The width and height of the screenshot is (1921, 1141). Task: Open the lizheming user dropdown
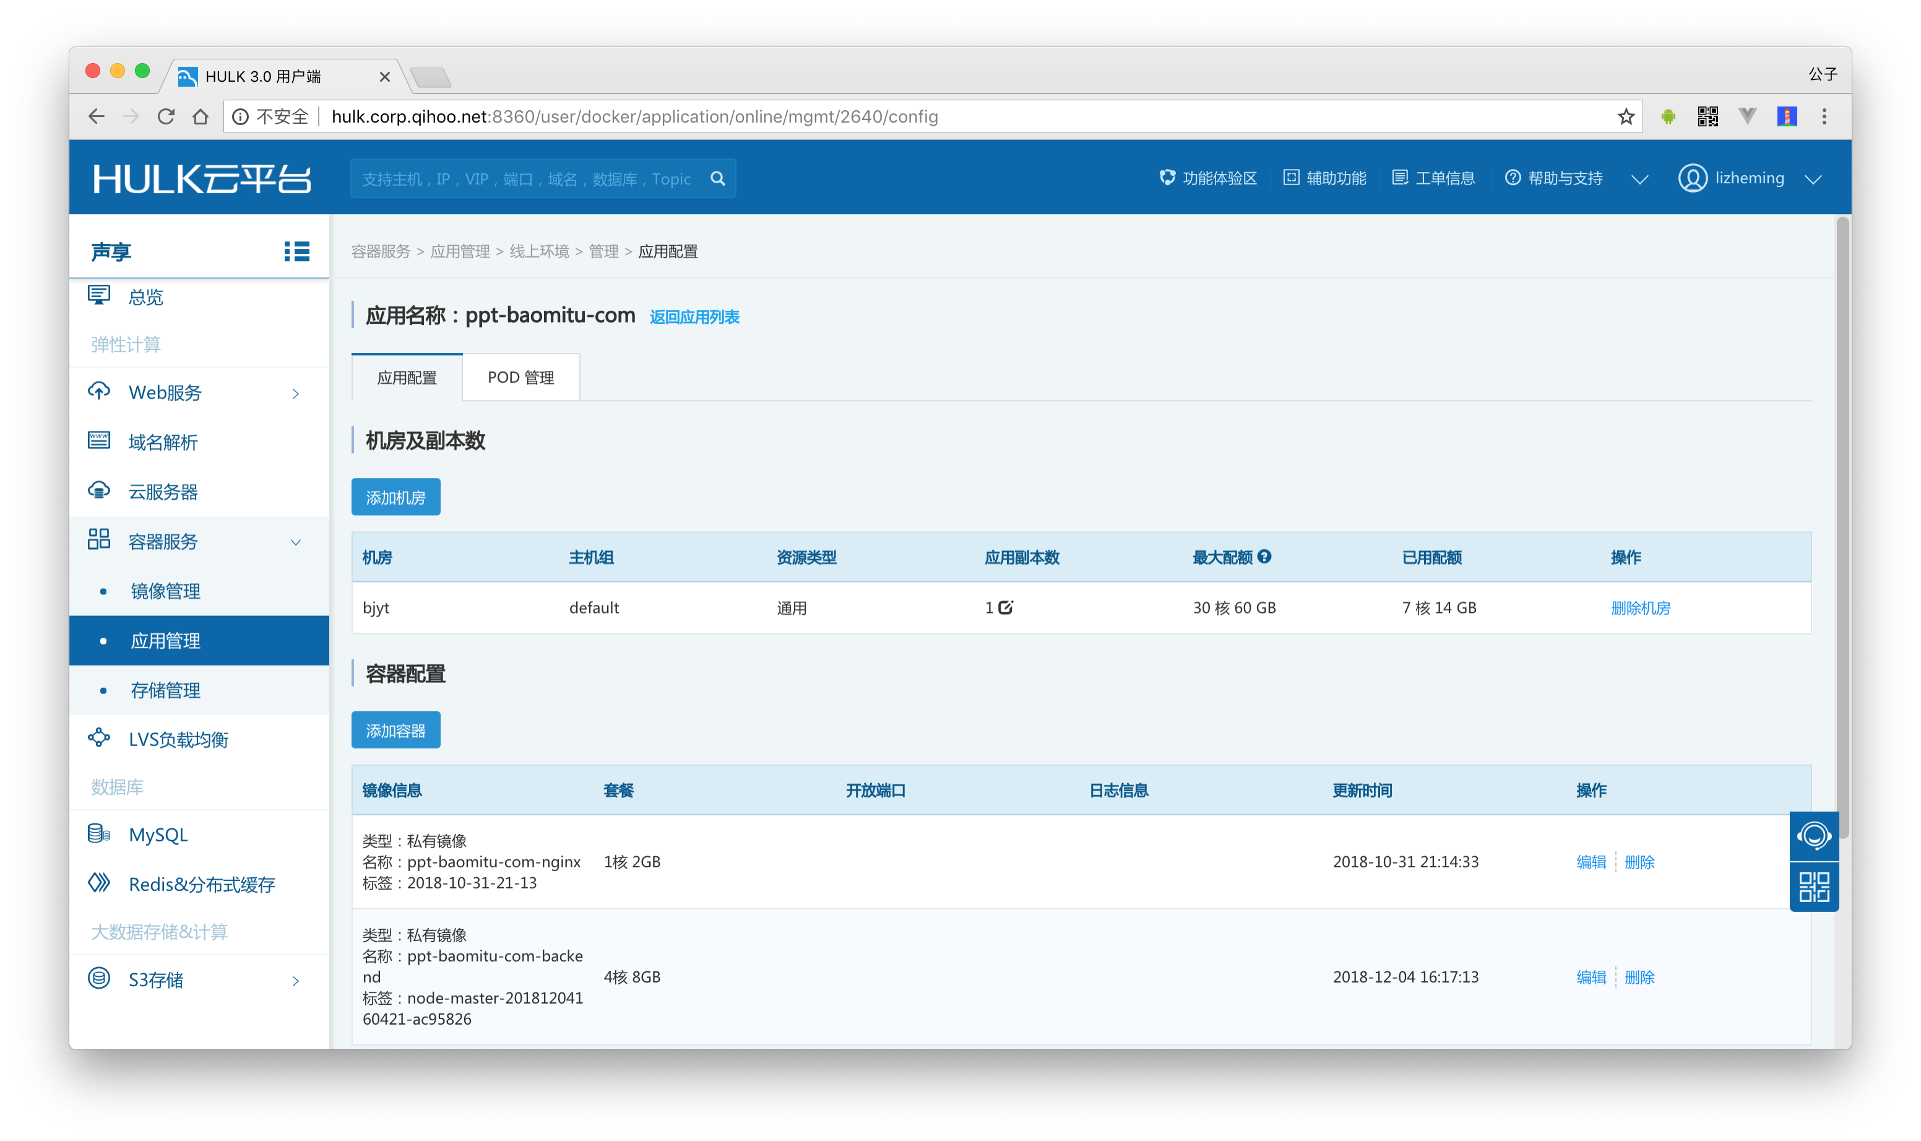pyautogui.click(x=1750, y=178)
